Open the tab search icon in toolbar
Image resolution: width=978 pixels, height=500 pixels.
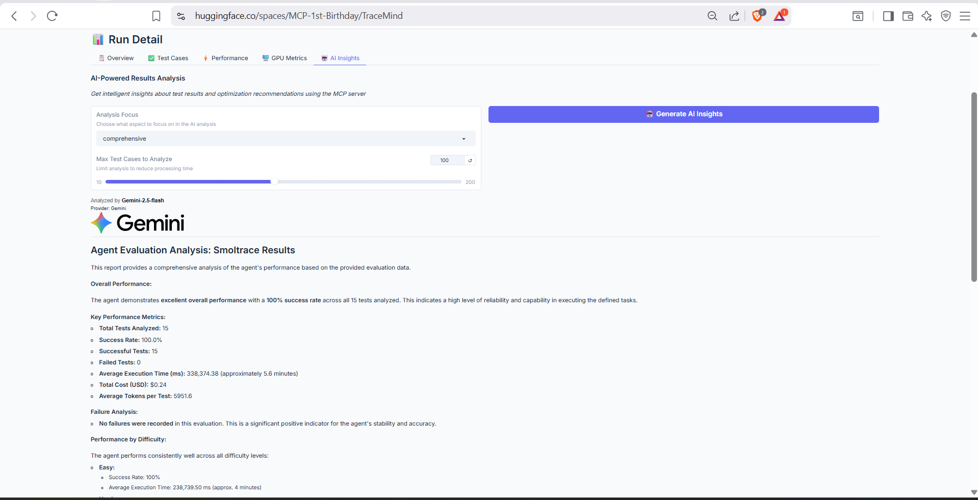[858, 16]
